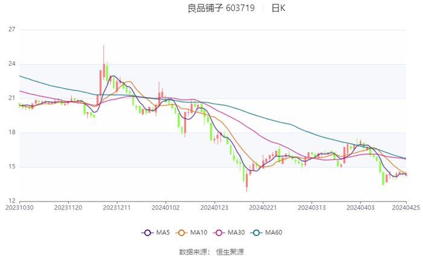This screenshot has width=423, height=257.
Task: Select the 20231211 date axis label
Action: (x=117, y=207)
